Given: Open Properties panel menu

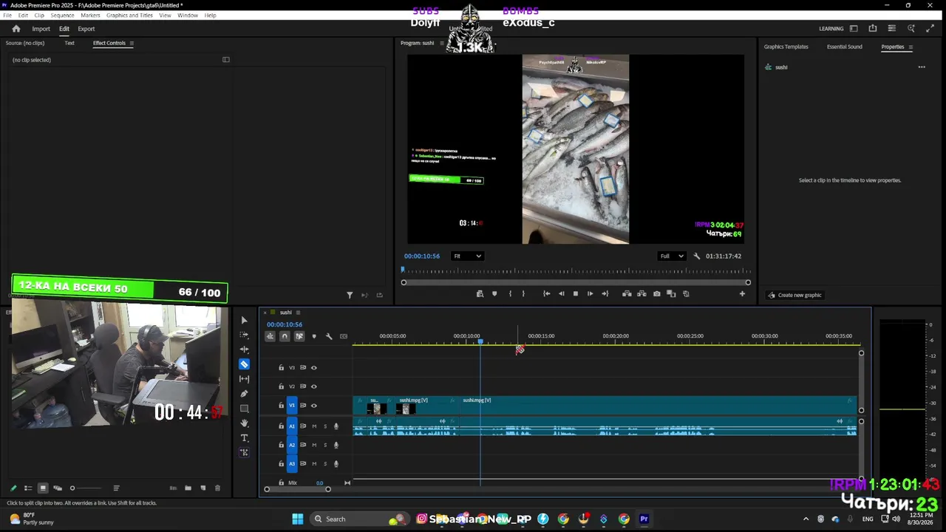Looking at the screenshot, I should click(911, 47).
